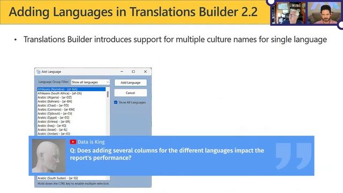The height and width of the screenshot is (193, 343).
Task: Click the Add Language window icon
Action: pos(39,72)
